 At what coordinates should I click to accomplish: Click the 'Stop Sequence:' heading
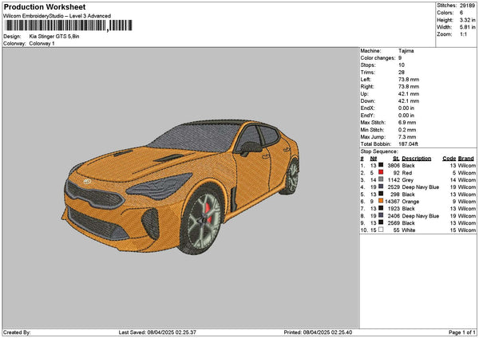click(379, 151)
